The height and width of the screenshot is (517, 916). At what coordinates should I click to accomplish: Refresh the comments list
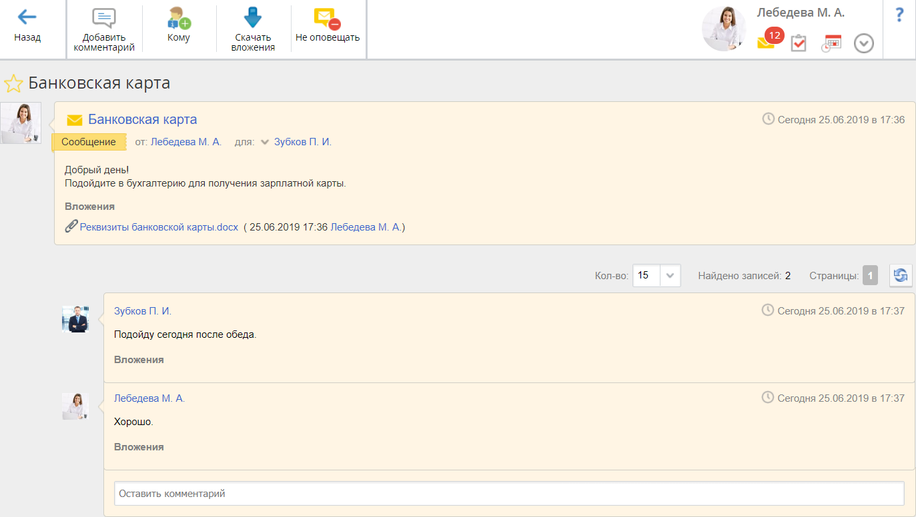pos(901,275)
